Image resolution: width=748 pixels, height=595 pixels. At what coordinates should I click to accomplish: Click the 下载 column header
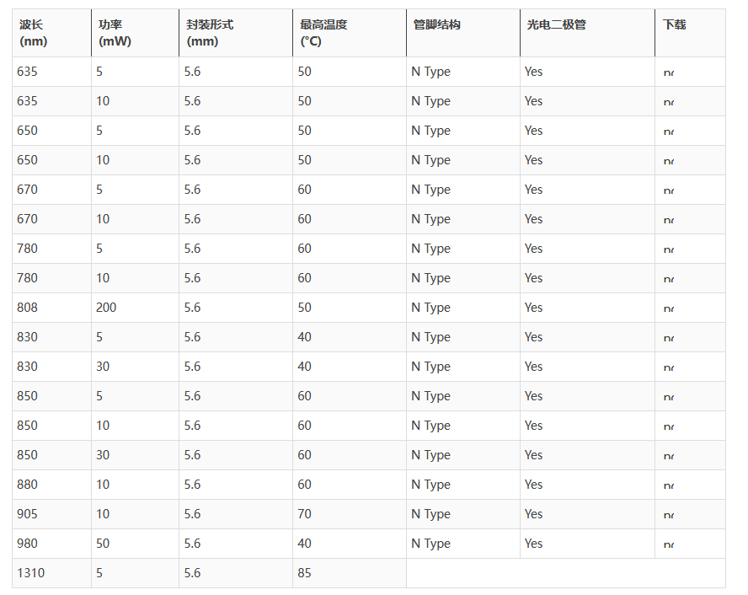point(674,24)
